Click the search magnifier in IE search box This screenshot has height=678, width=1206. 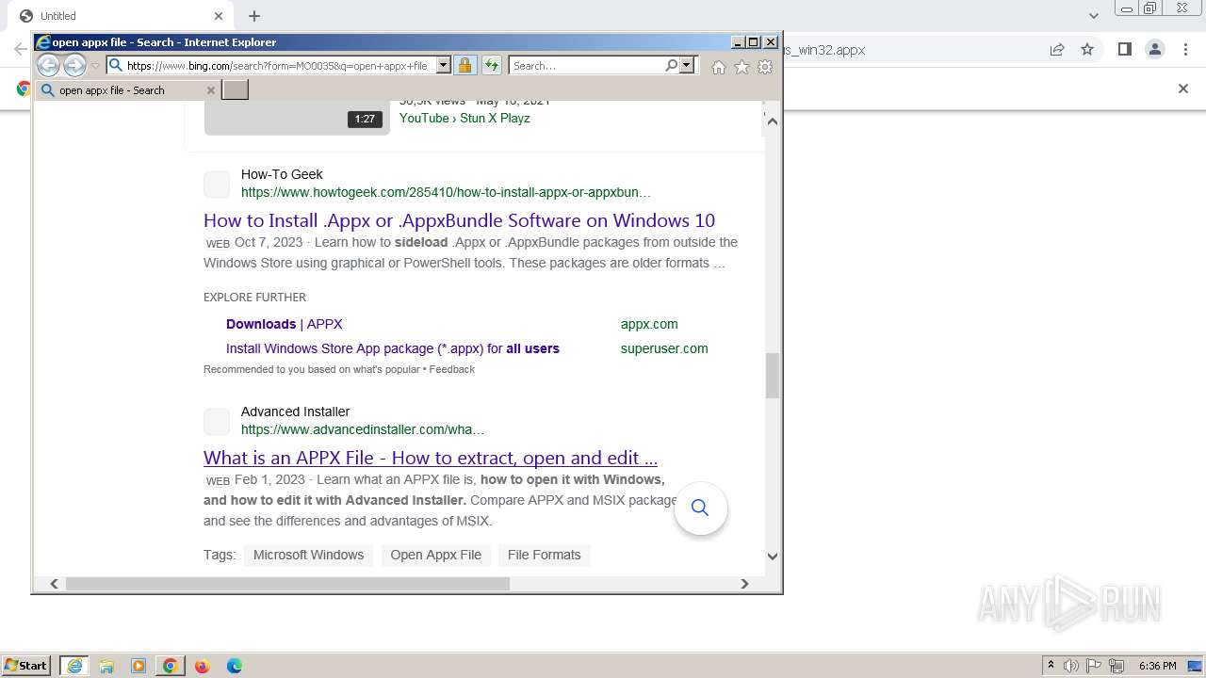tap(671, 66)
